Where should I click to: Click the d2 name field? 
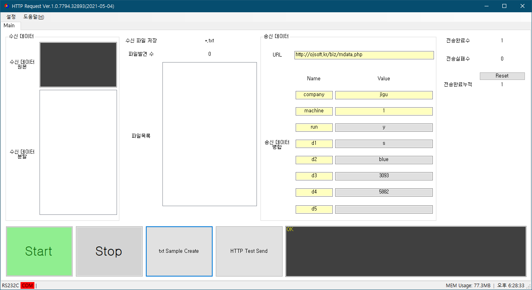pos(314,160)
